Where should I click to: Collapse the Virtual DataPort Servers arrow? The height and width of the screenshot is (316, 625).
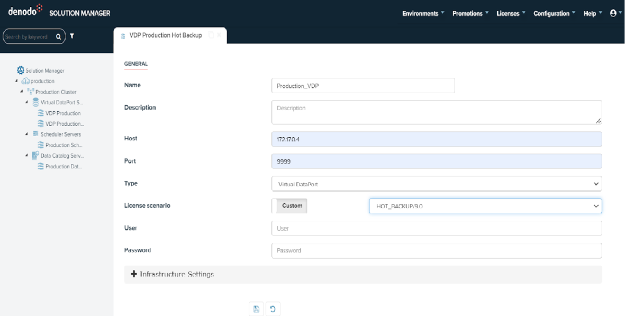26,102
